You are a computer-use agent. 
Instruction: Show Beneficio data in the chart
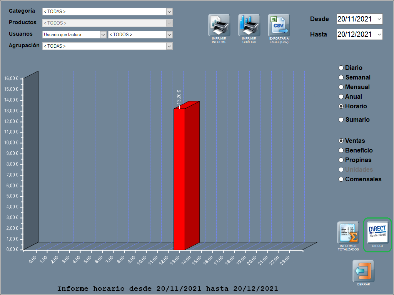point(341,151)
